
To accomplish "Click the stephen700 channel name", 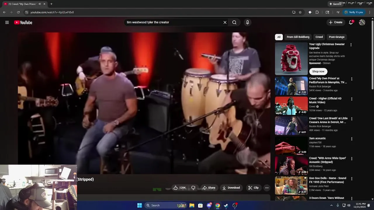I will (x=315, y=143).
